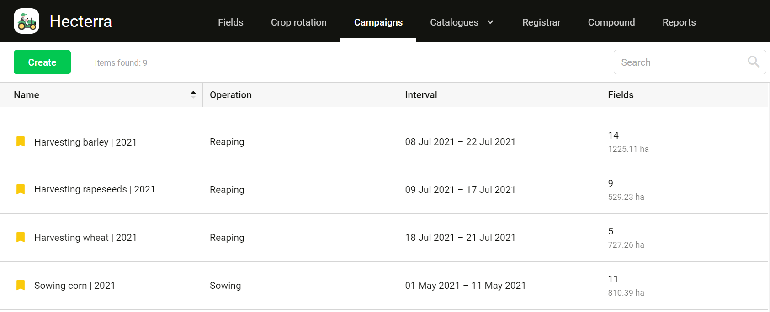Image resolution: width=770 pixels, height=312 pixels.
Task: Click the Interval column header
Action: click(421, 95)
